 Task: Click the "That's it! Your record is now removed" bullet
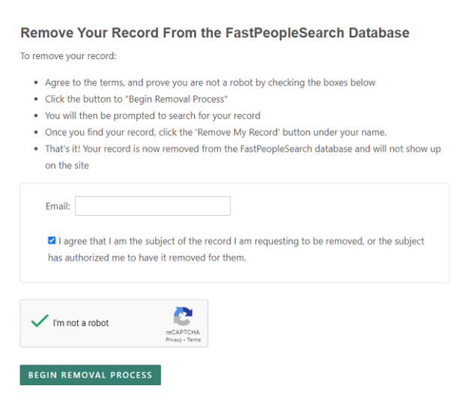pos(243,149)
